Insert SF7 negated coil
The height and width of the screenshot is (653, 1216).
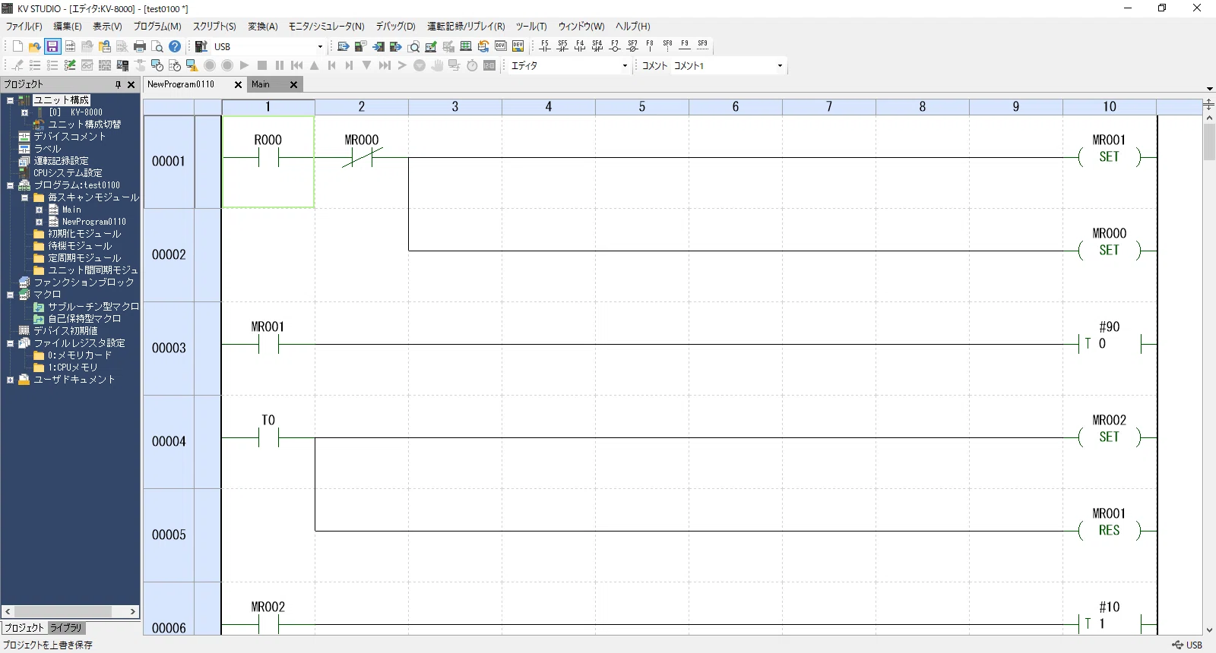click(x=632, y=46)
